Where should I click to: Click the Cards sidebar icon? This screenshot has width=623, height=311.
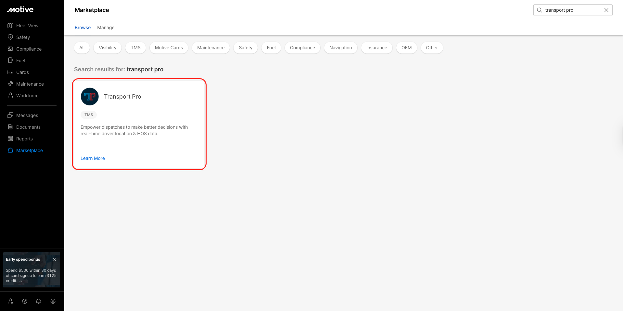10,72
